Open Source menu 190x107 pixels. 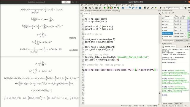coord(96,5)
